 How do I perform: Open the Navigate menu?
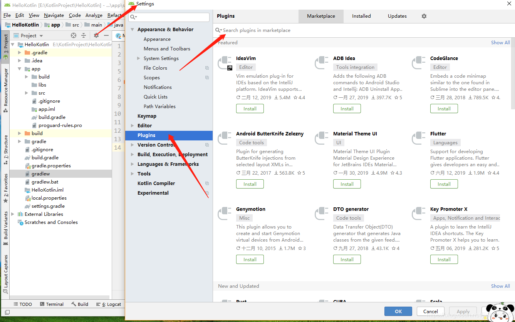pos(54,15)
